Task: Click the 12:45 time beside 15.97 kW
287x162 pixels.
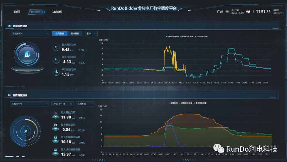Action: pyautogui.click(x=82, y=155)
